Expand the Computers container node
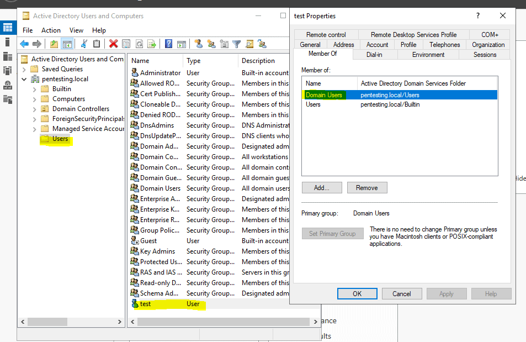Image resolution: width=526 pixels, height=342 pixels. click(35, 99)
